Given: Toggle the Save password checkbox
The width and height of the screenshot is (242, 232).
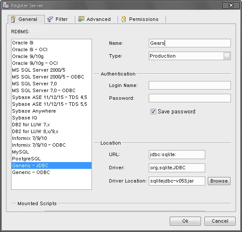Looking at the screenshot, I should click(153, 111).
